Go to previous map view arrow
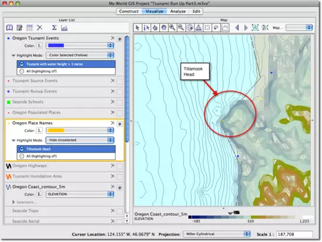 click(x=237, y=27)
